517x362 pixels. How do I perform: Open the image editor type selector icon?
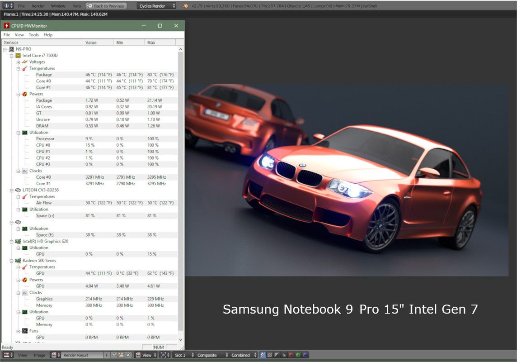8,355
